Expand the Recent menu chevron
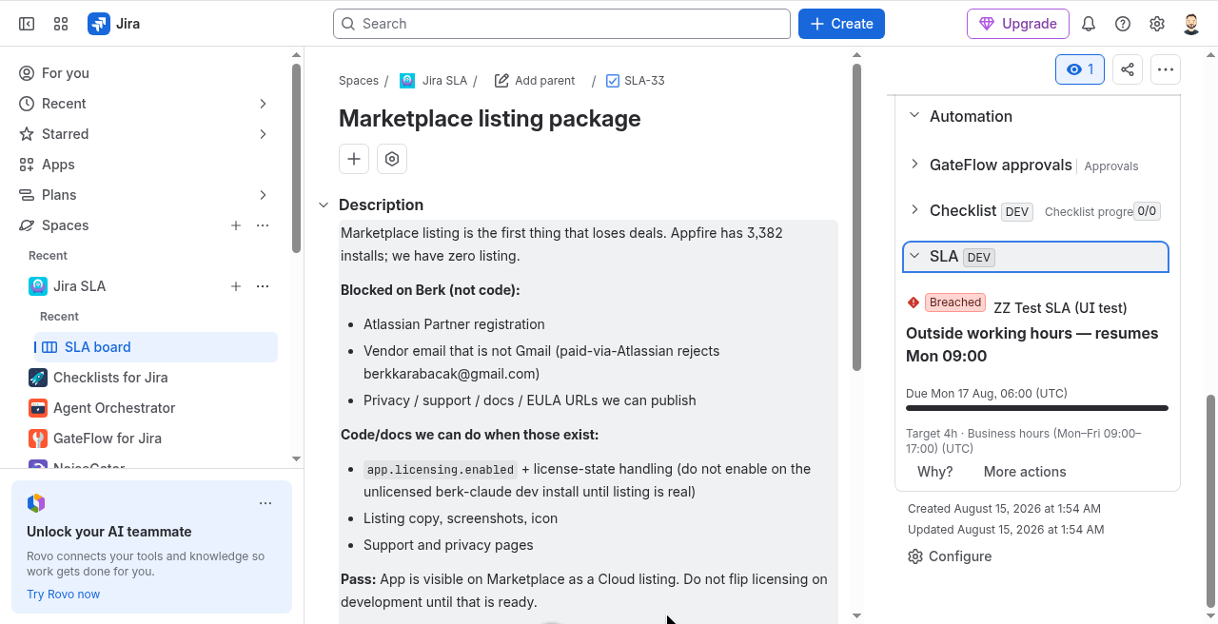1218x624 pixels. tap(264, 104)
